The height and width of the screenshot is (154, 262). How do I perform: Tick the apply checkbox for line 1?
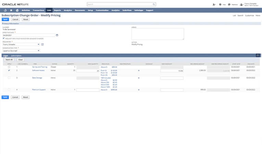coord(9,67)
